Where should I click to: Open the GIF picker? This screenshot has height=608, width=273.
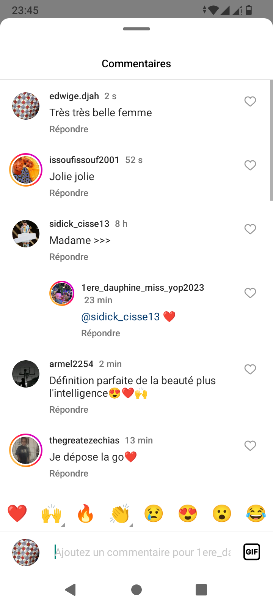pyautogui.click(x=252, y=552)
